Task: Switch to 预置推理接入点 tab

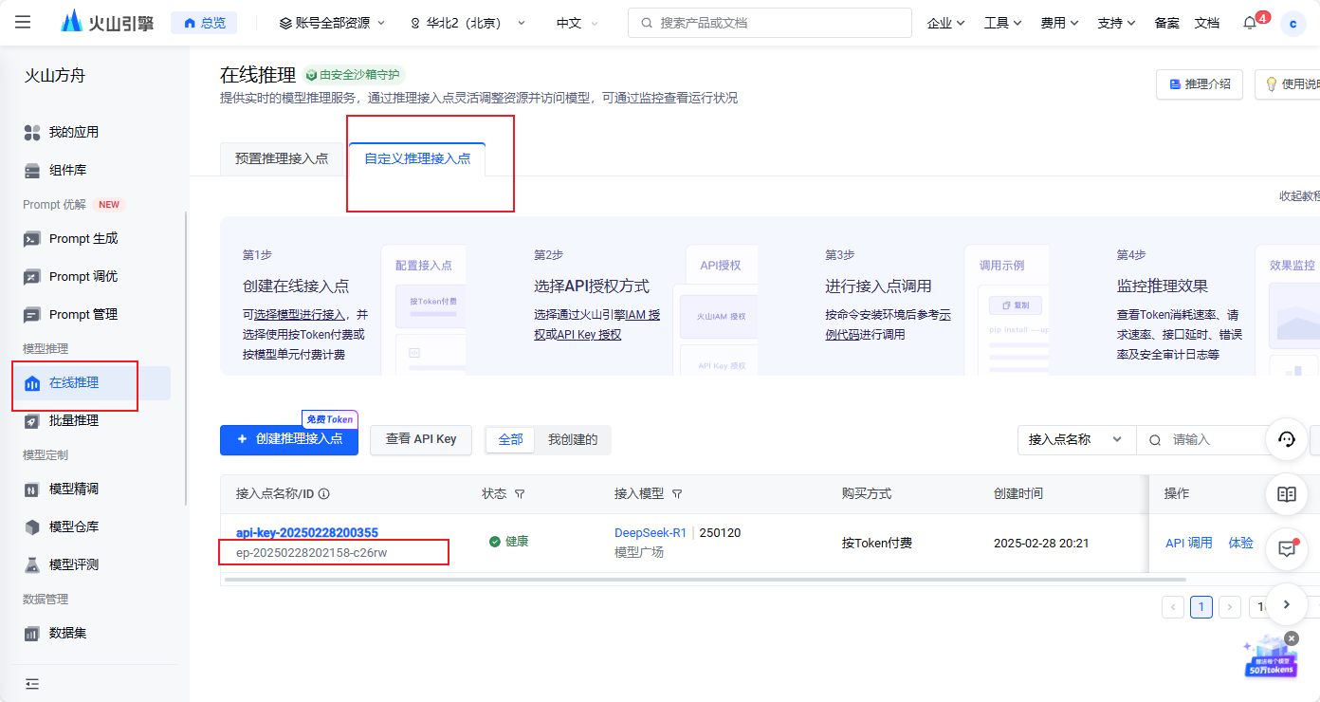Action: point(282,159)
